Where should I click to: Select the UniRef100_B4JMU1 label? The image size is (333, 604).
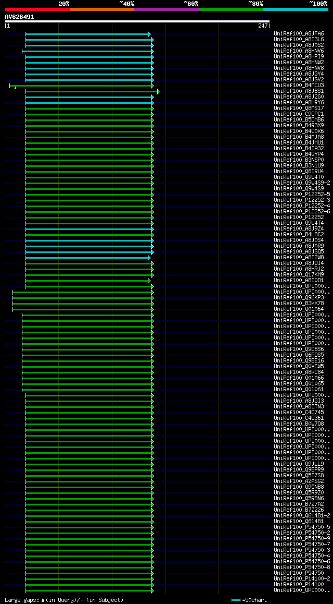(299, 142)
